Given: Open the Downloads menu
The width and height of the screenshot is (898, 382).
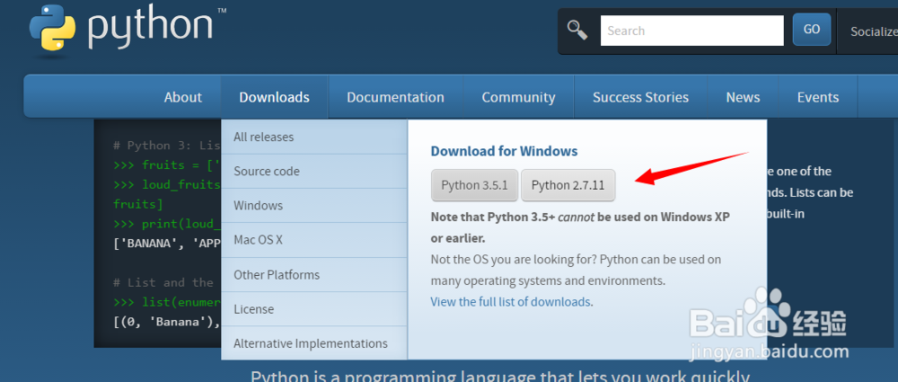Looking at the screenshot, I should coord(274,97).
